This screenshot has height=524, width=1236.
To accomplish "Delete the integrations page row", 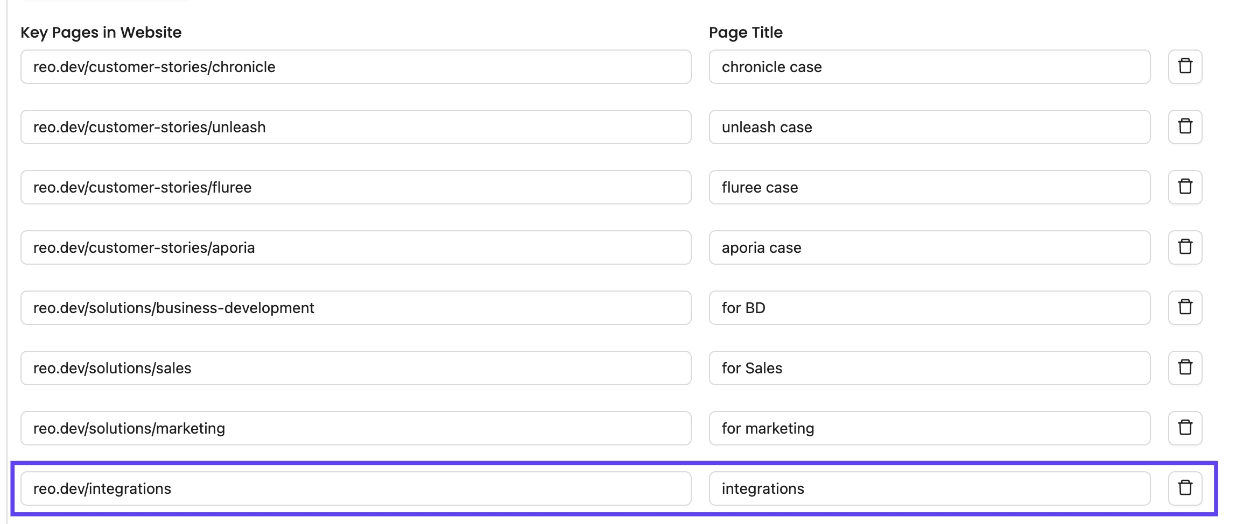I will [x=1185, y=488].
